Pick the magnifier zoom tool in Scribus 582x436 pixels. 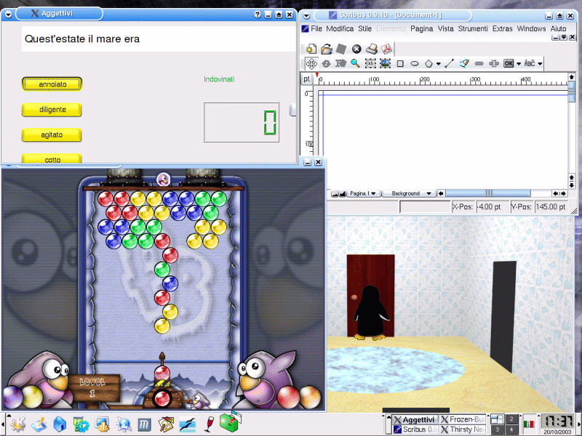pos(355,64)
